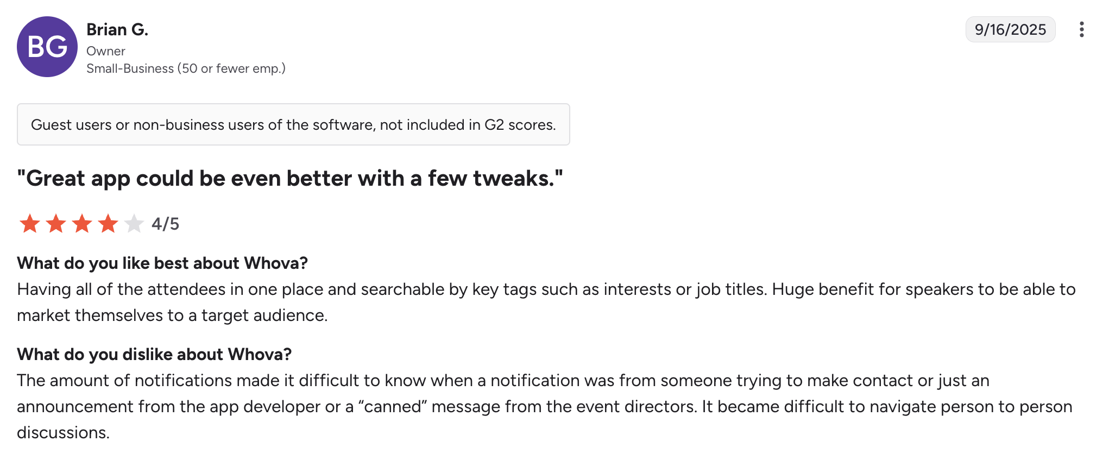The height and width of the screenshot is (454, 1109).
Task: Click the line starting 'Having all of the attendees'
Action: click(546, 289)
